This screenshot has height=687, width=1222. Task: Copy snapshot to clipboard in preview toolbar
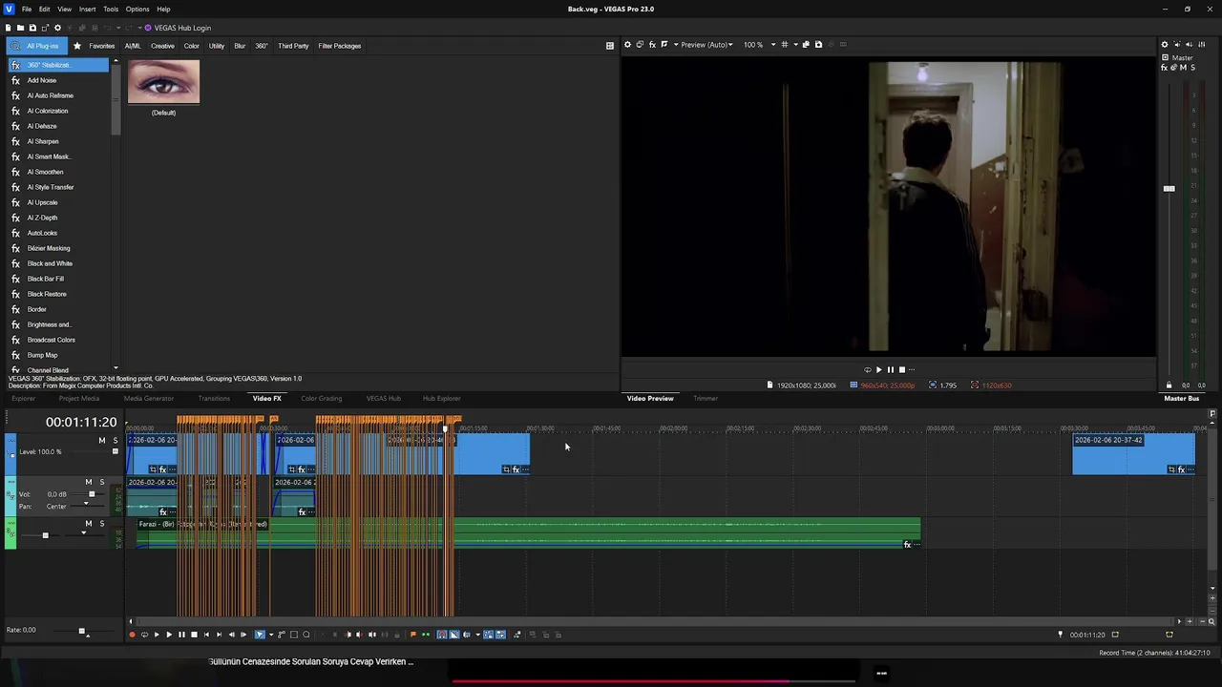pyautogui.click(x=806, y=45)
